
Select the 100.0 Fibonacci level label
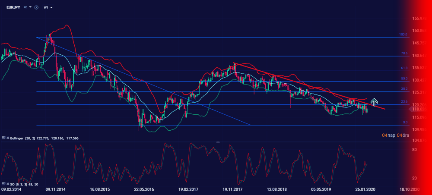(x=403, y=34)
